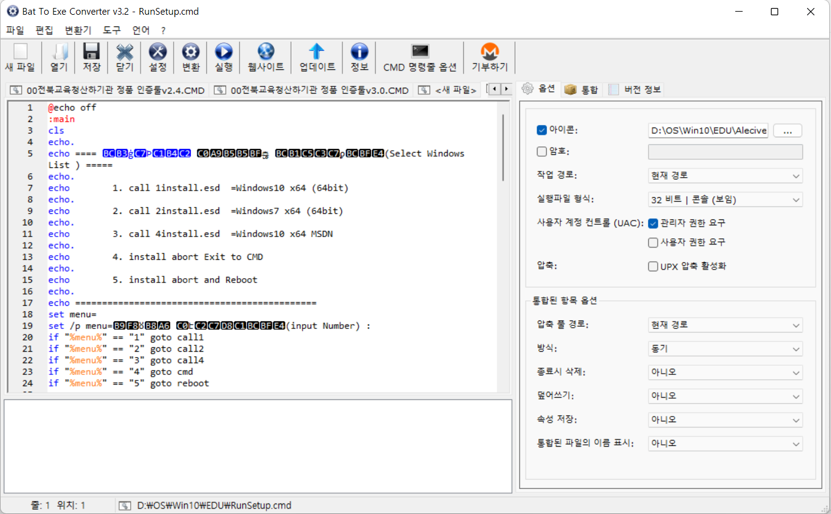Check 사용자 권한 요구 checkbox
831x514 pixels.
[653, 243]
